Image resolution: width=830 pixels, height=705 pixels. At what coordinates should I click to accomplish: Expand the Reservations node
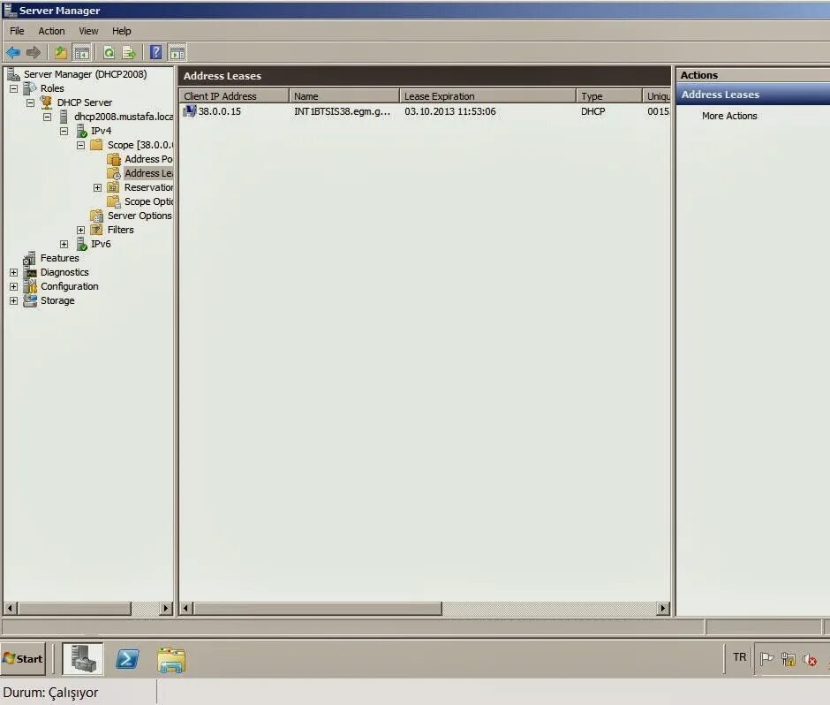(97, 187)
